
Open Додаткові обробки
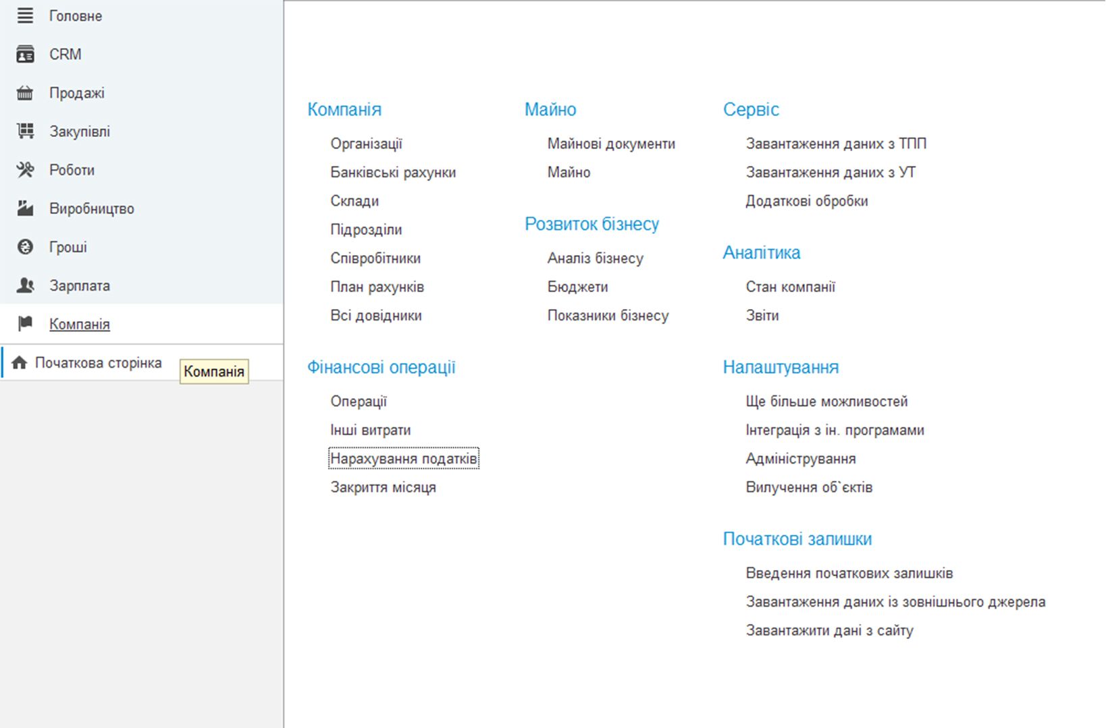pos(807,201)
